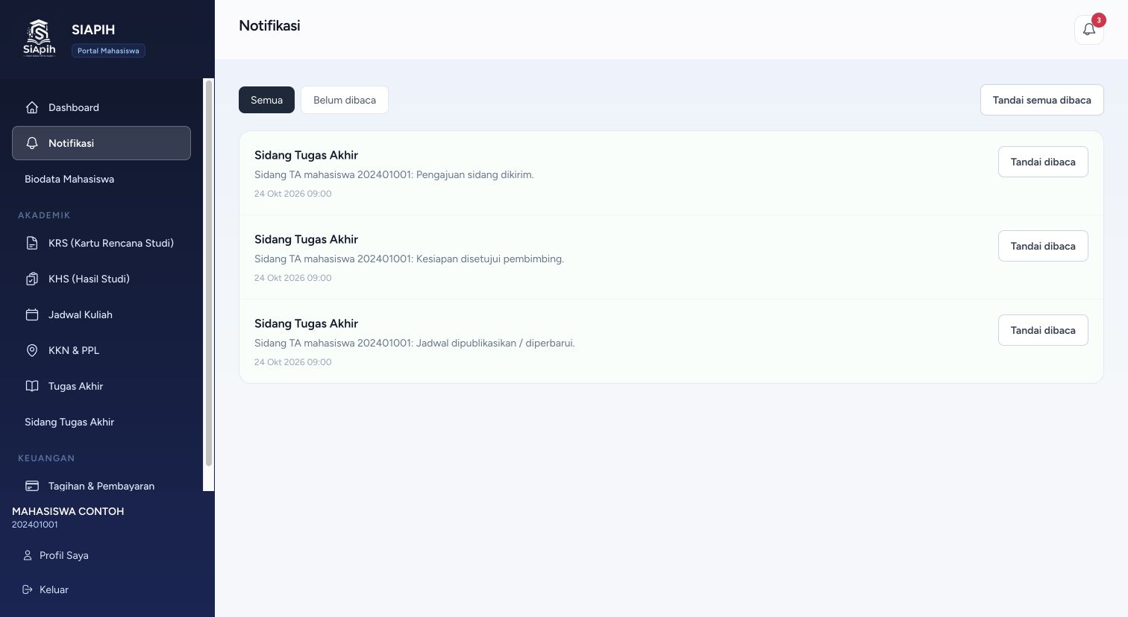Click the SIAPIH logo in the sidebar
Screen dimensions: 1128x617
pyautogui.click(x=39, y=39)
